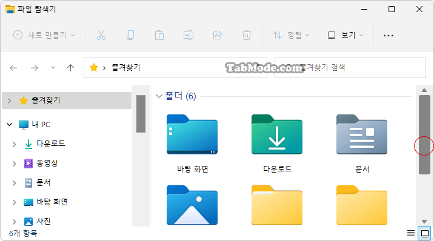Select the 문서 folder thumbnail
The width and height of the screenshot is (434, 241).
(362, 134)
